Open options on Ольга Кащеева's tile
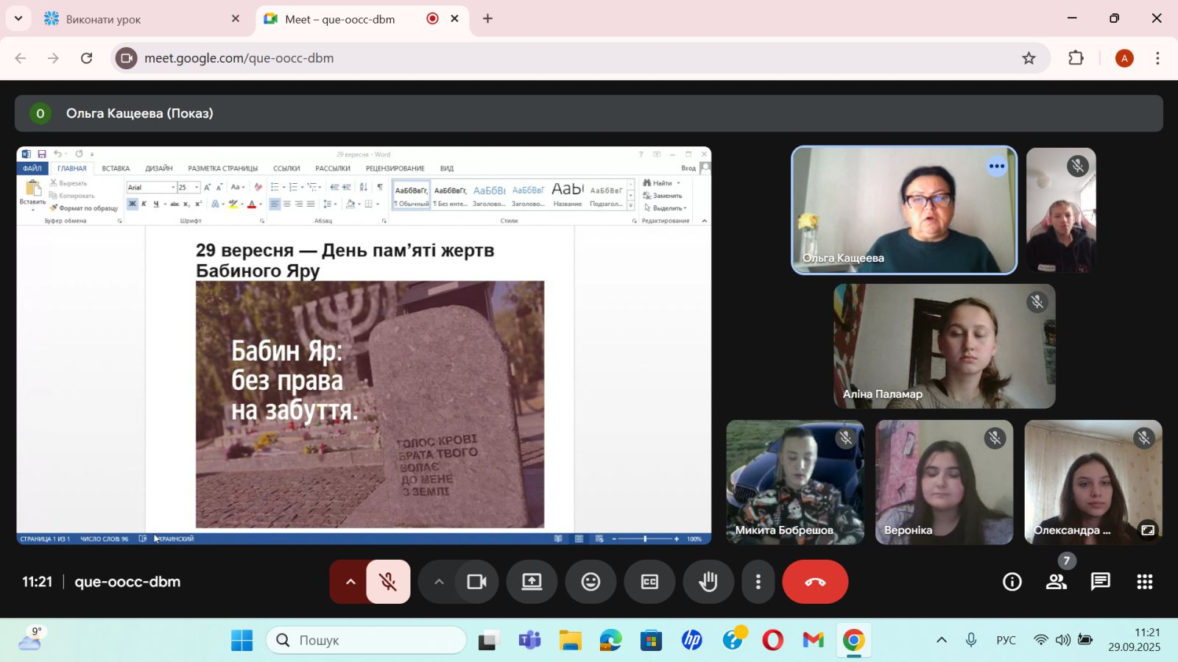This screenshot has width=1178, height=662. [997, 166]
